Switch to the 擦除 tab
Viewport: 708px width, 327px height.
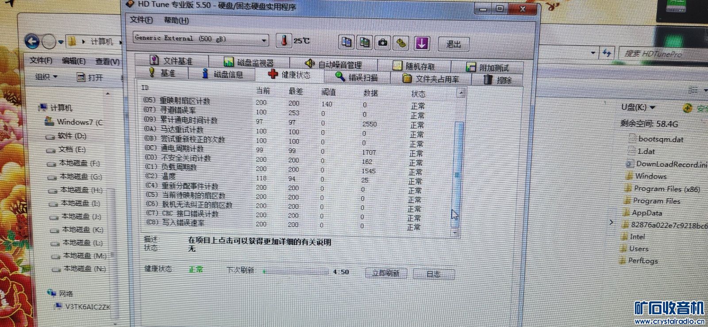(x=497, y=80)
